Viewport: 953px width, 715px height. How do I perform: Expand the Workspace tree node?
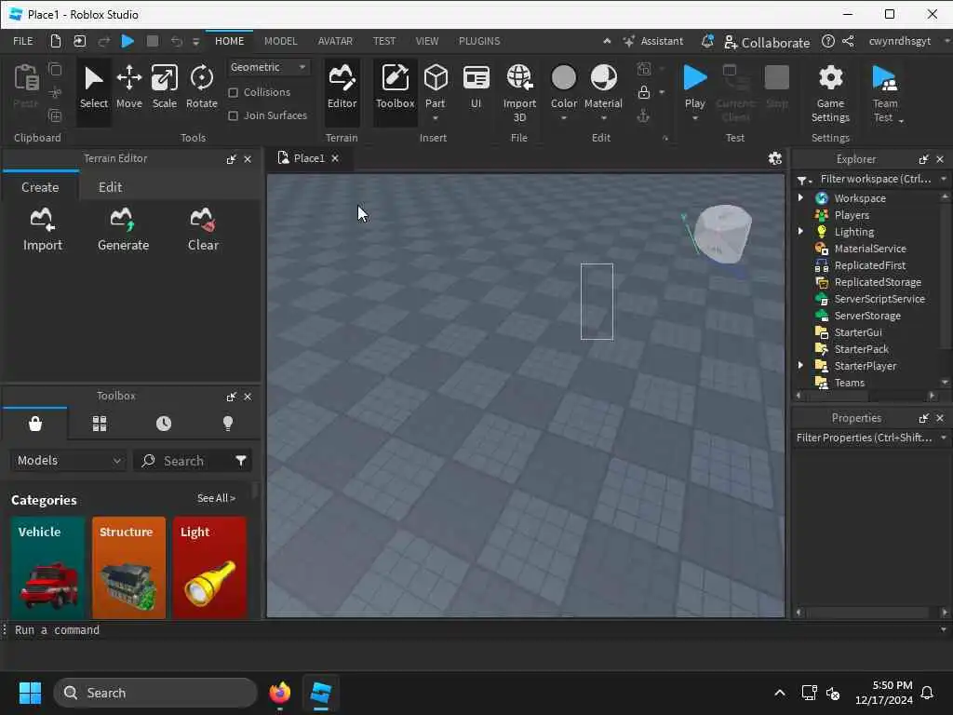pyautogui.click(x=800, y=198)
